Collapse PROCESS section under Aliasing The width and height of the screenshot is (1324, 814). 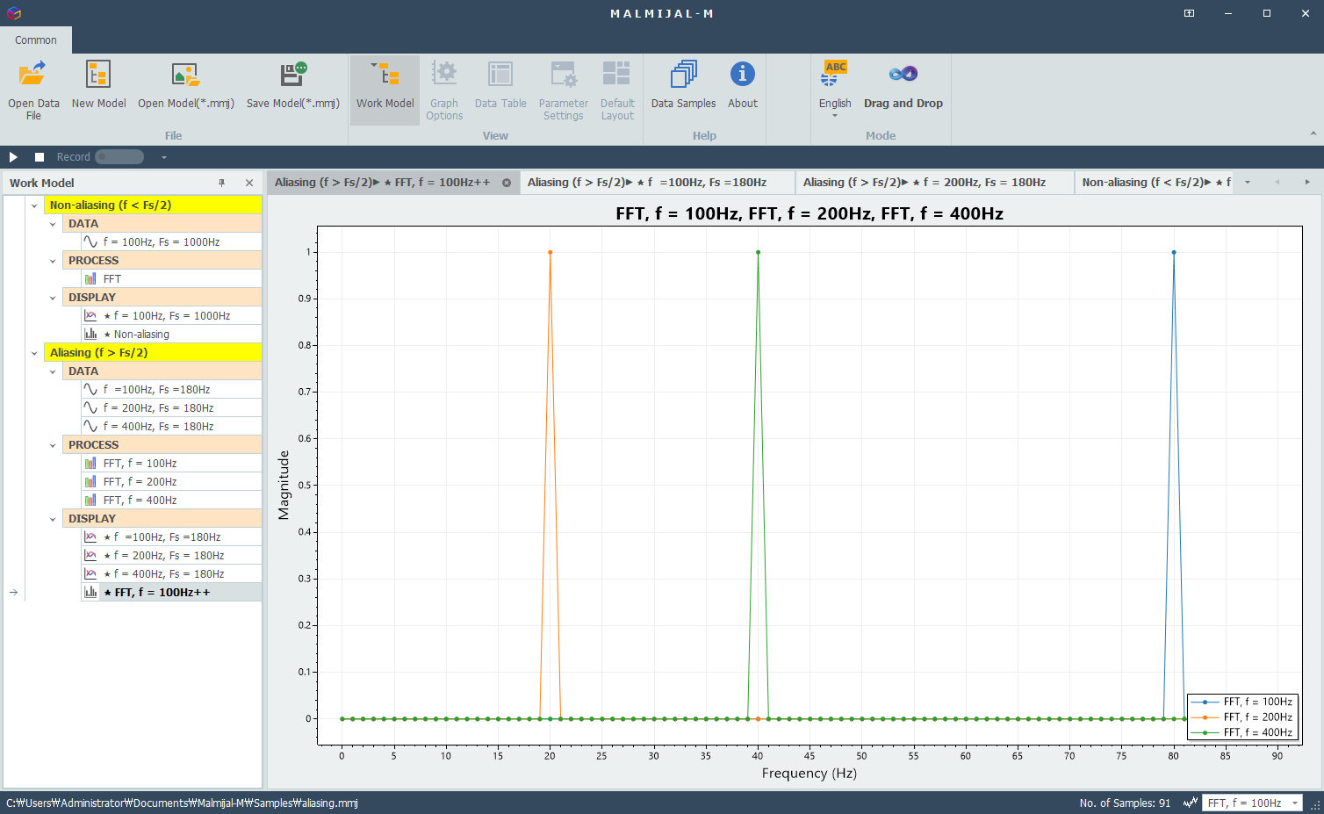click(53, 445)
